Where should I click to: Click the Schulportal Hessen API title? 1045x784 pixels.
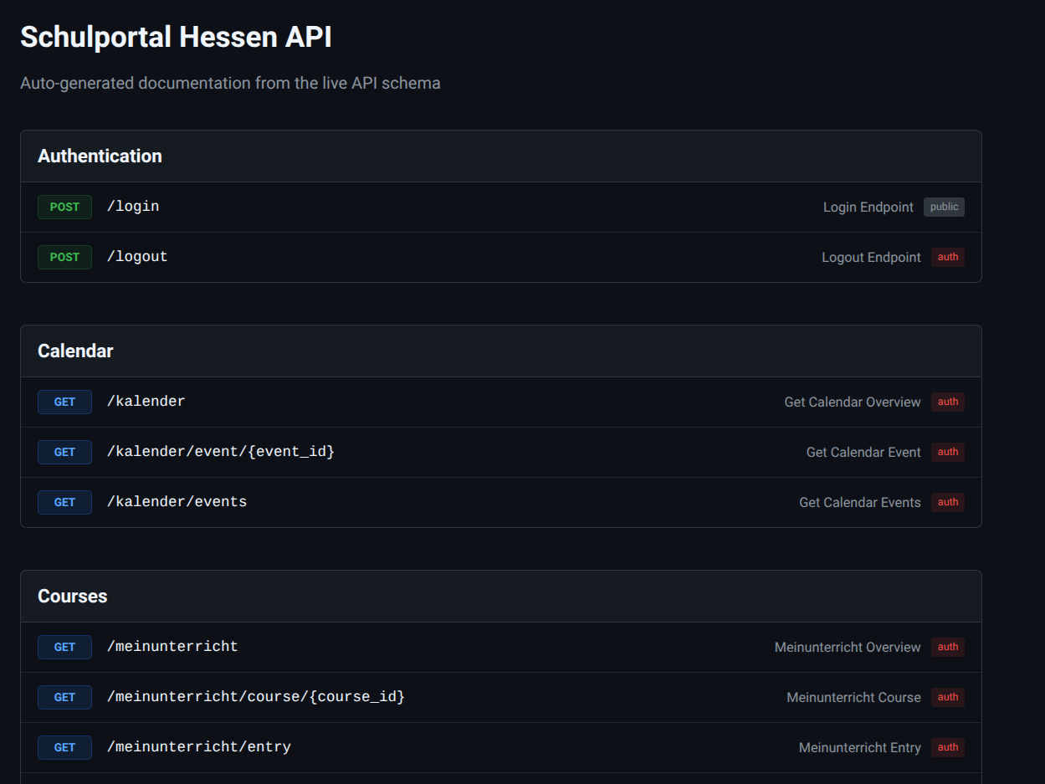click(176, 37)
